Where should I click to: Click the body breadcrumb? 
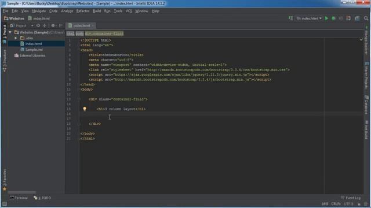coord(80,34)
